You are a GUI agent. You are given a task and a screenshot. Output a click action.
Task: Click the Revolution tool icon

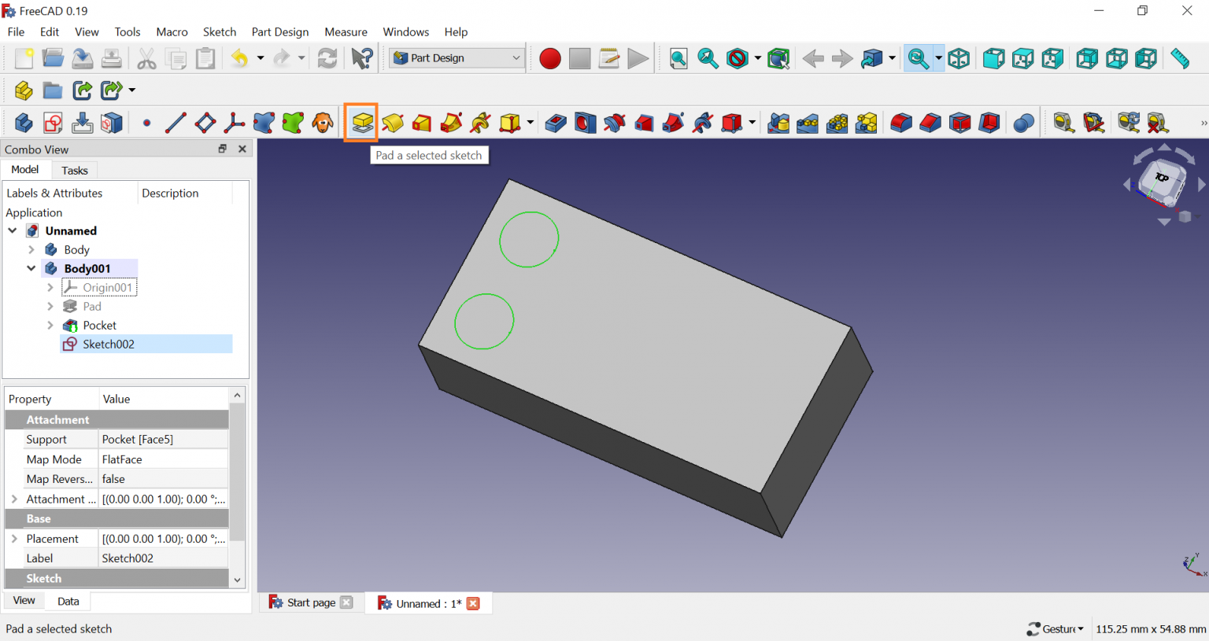pyautogui.click(x=392, y=123)
